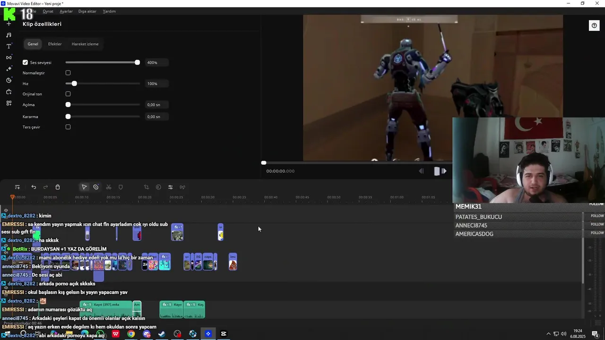Click the scissors split icon
This screenshot has height=340, width=605.
point(109,187)
